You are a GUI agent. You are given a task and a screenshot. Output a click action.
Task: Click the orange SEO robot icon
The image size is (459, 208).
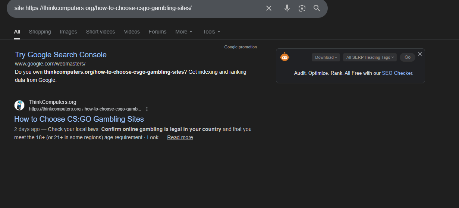[284, 57]
